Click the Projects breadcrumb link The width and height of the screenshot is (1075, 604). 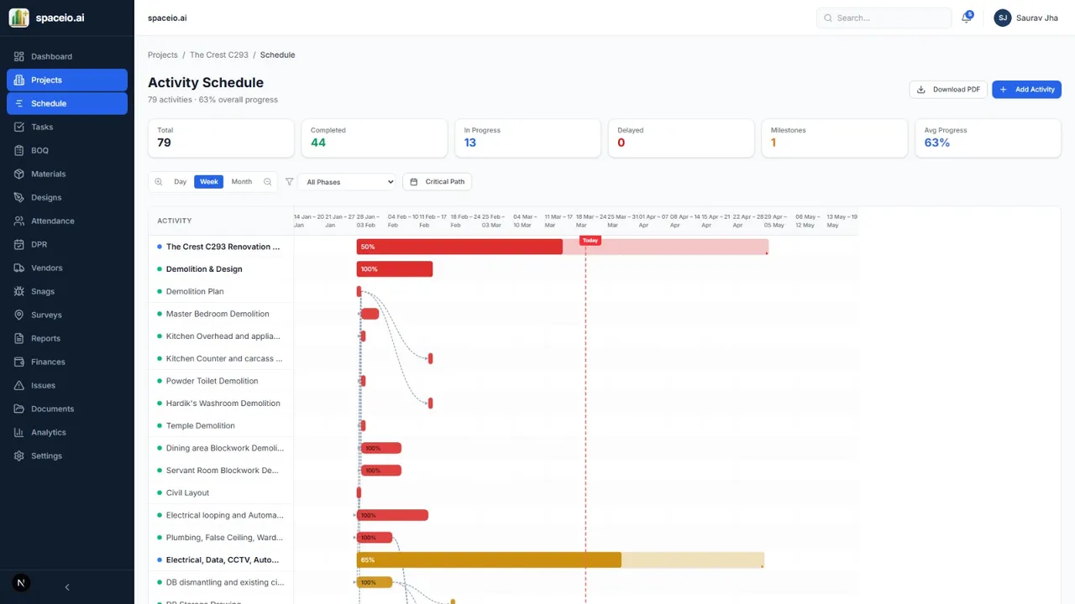coord(163,55)
